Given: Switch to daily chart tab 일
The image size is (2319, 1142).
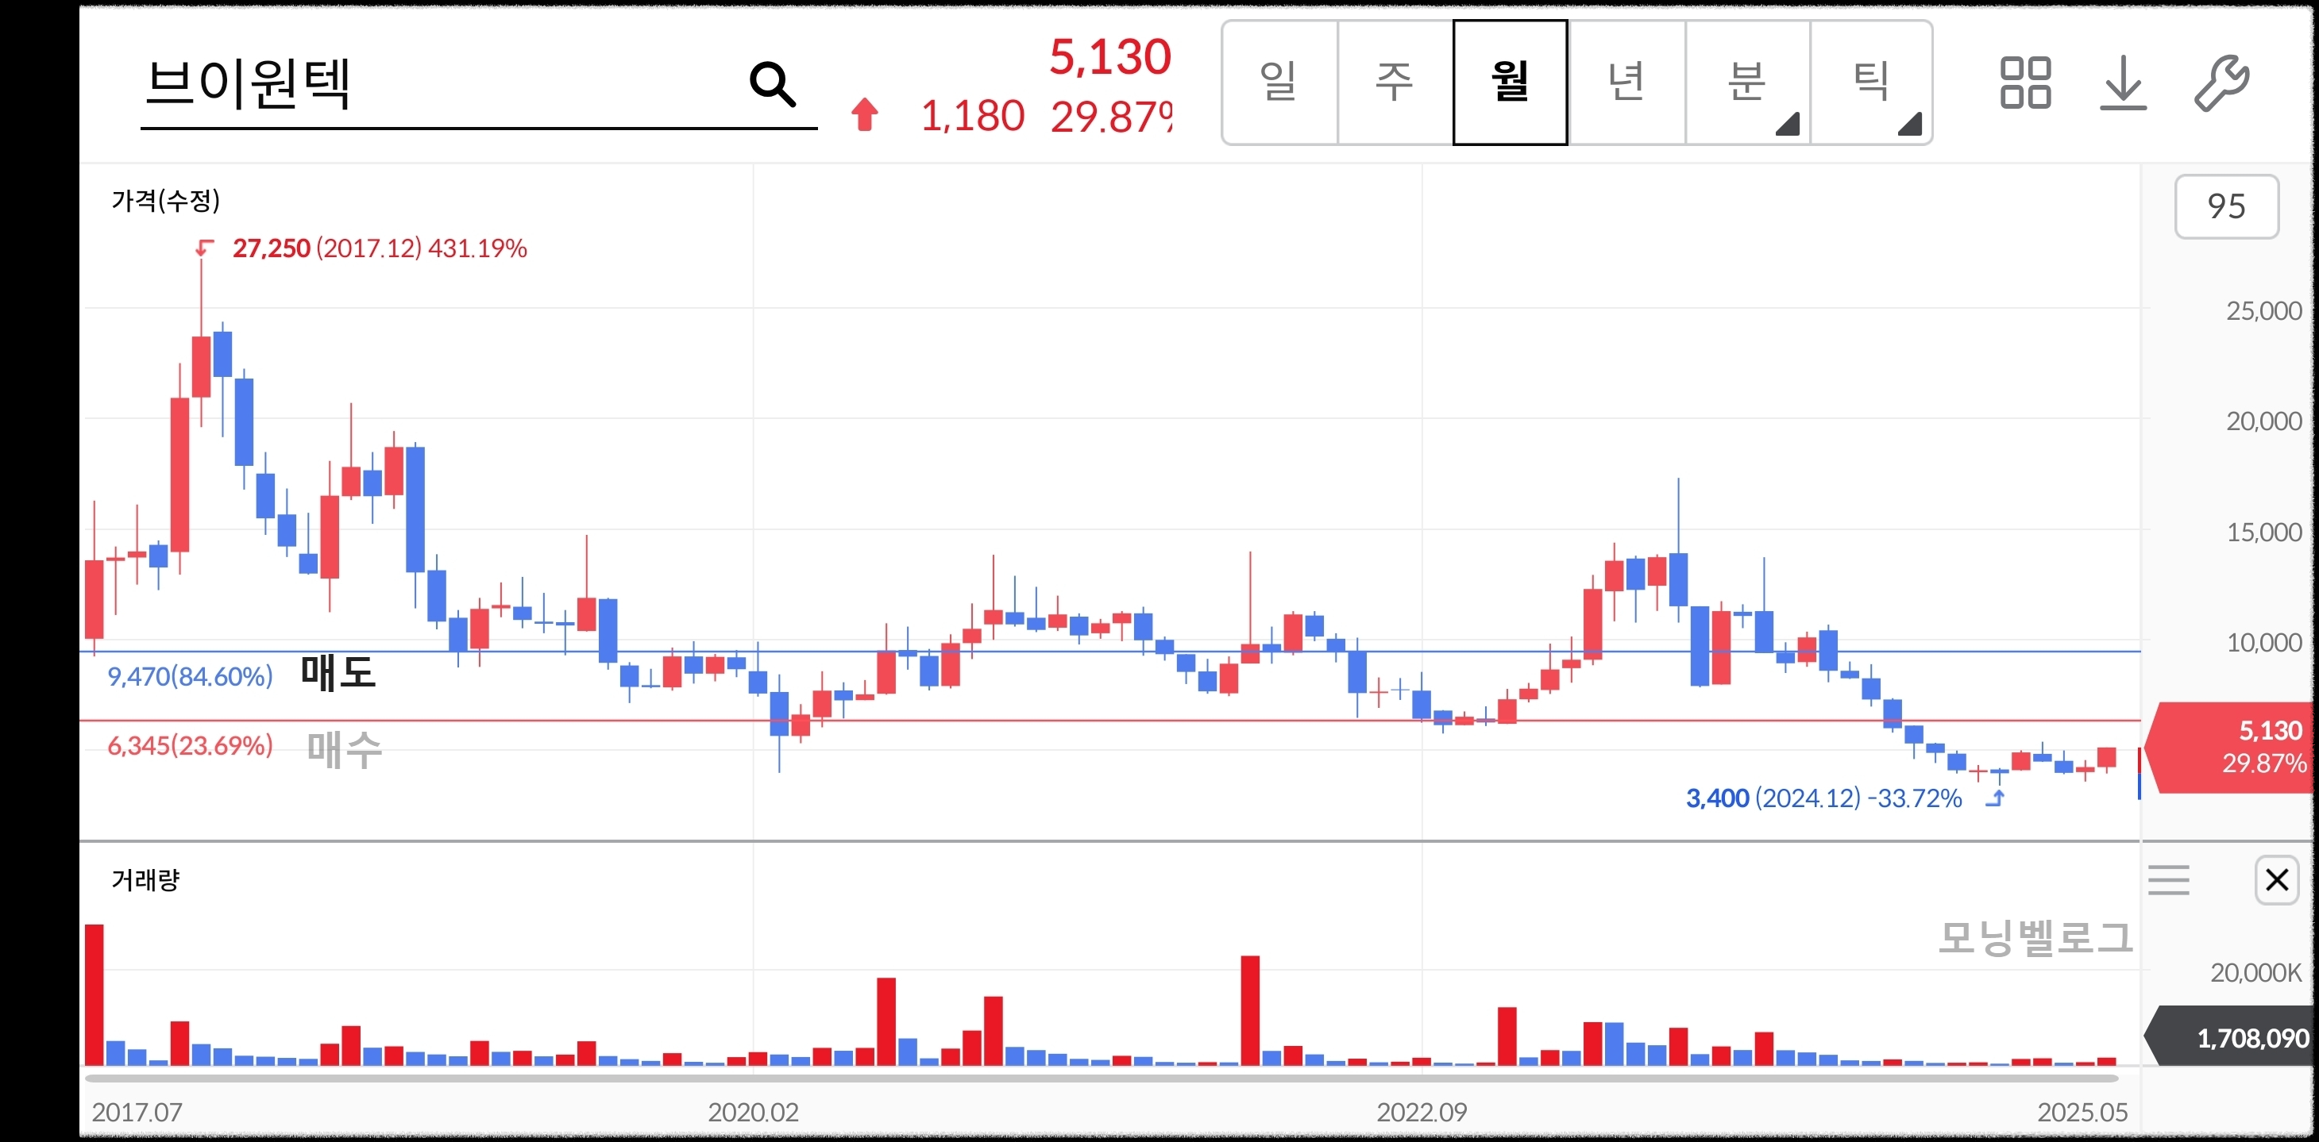Looking at the screenshot, I should point(1279,82).
